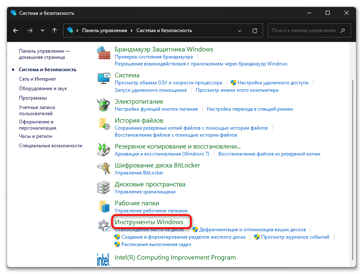Open the Электропитание heading link
This screenshot has height=274, width=363.
(x=139, y=102)
